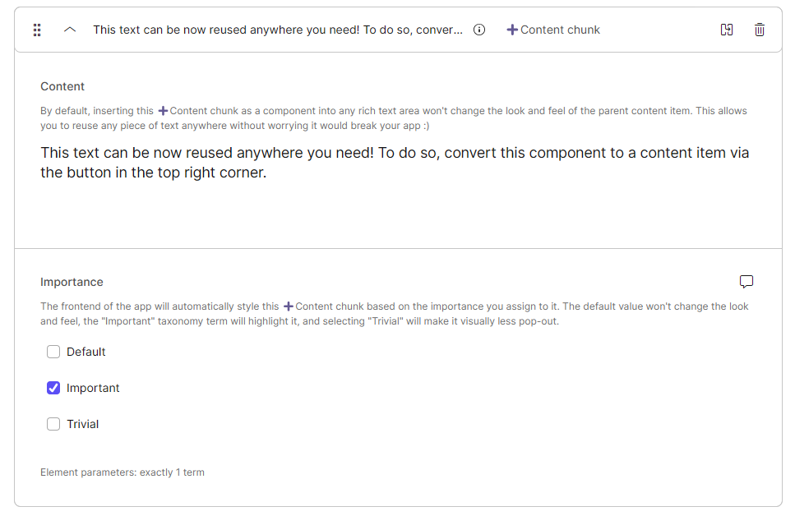The image size is (795, 516).
Task: Uncheck the Important checkbox
Action: tap(53, 387)
